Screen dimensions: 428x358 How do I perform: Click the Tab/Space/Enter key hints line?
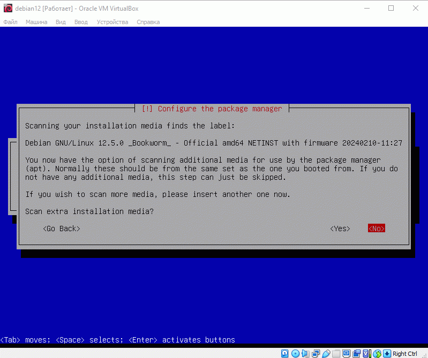click(x=118, y=340)
